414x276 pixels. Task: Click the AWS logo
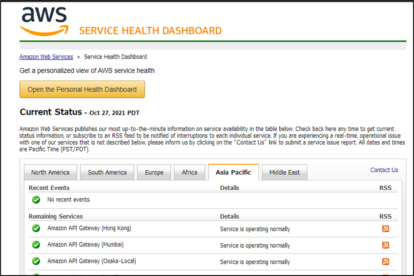click(44, 22)
